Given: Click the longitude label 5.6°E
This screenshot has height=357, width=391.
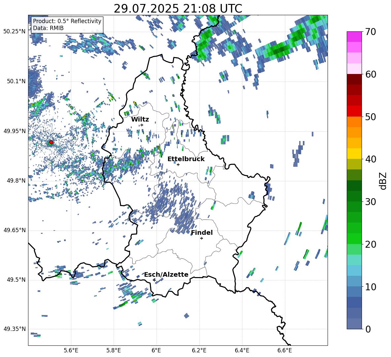Looking at the screenshot, I should point(71,350).
